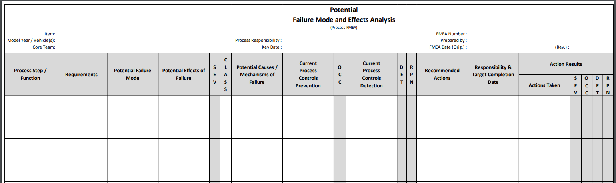This screenshot has height=183, width=616.
Task: Click first empty cell under Requirements
Action: (82, 117)
